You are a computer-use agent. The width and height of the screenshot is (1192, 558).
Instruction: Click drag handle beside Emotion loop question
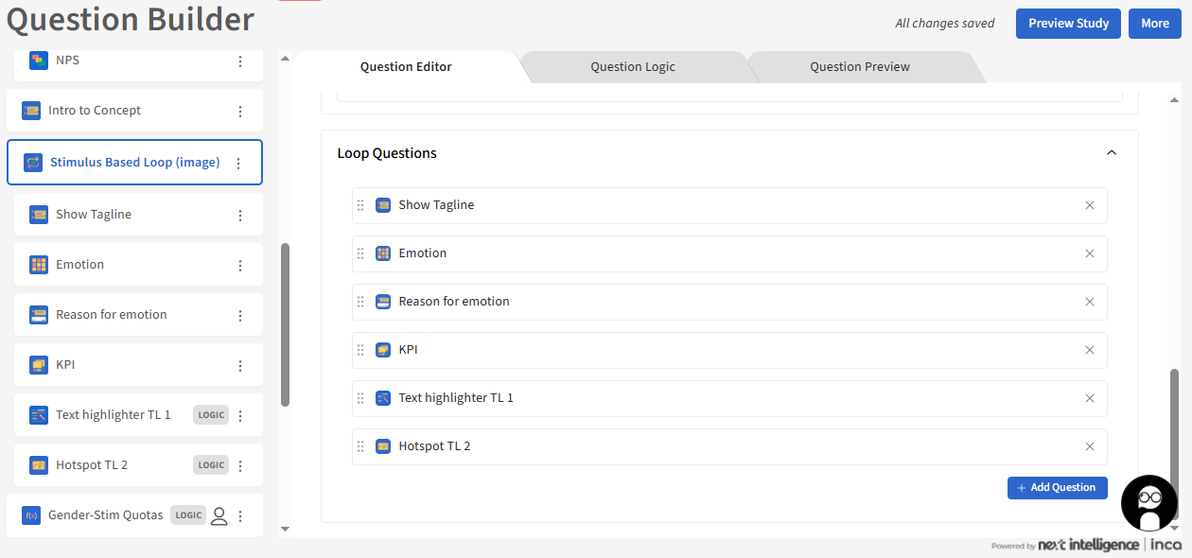(360, 253)
